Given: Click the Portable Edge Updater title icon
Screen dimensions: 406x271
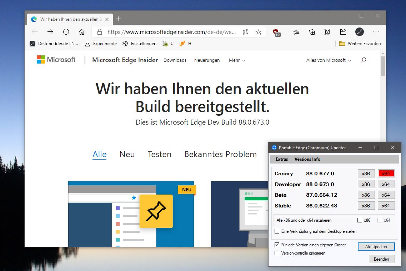Looking at the screenshot, I should click(x=274, y=147).
